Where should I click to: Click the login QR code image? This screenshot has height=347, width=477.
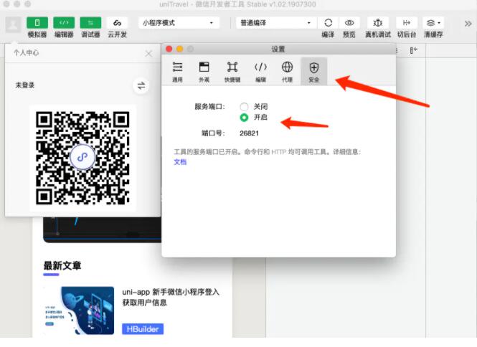[82, 157]
